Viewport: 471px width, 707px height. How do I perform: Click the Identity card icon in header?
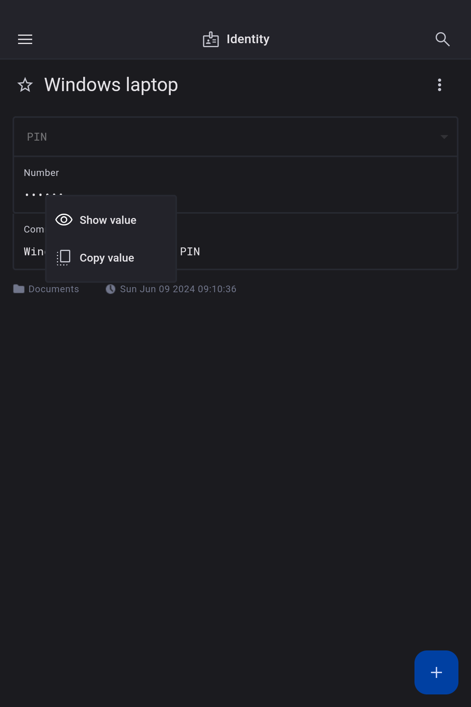[211, 39]
